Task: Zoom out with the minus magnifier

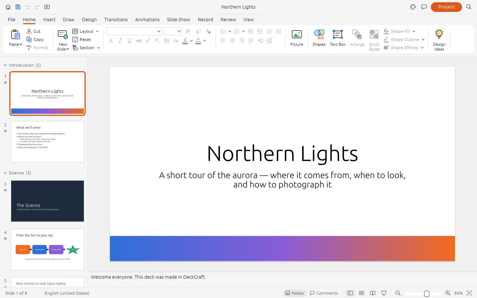Action: 398,293
